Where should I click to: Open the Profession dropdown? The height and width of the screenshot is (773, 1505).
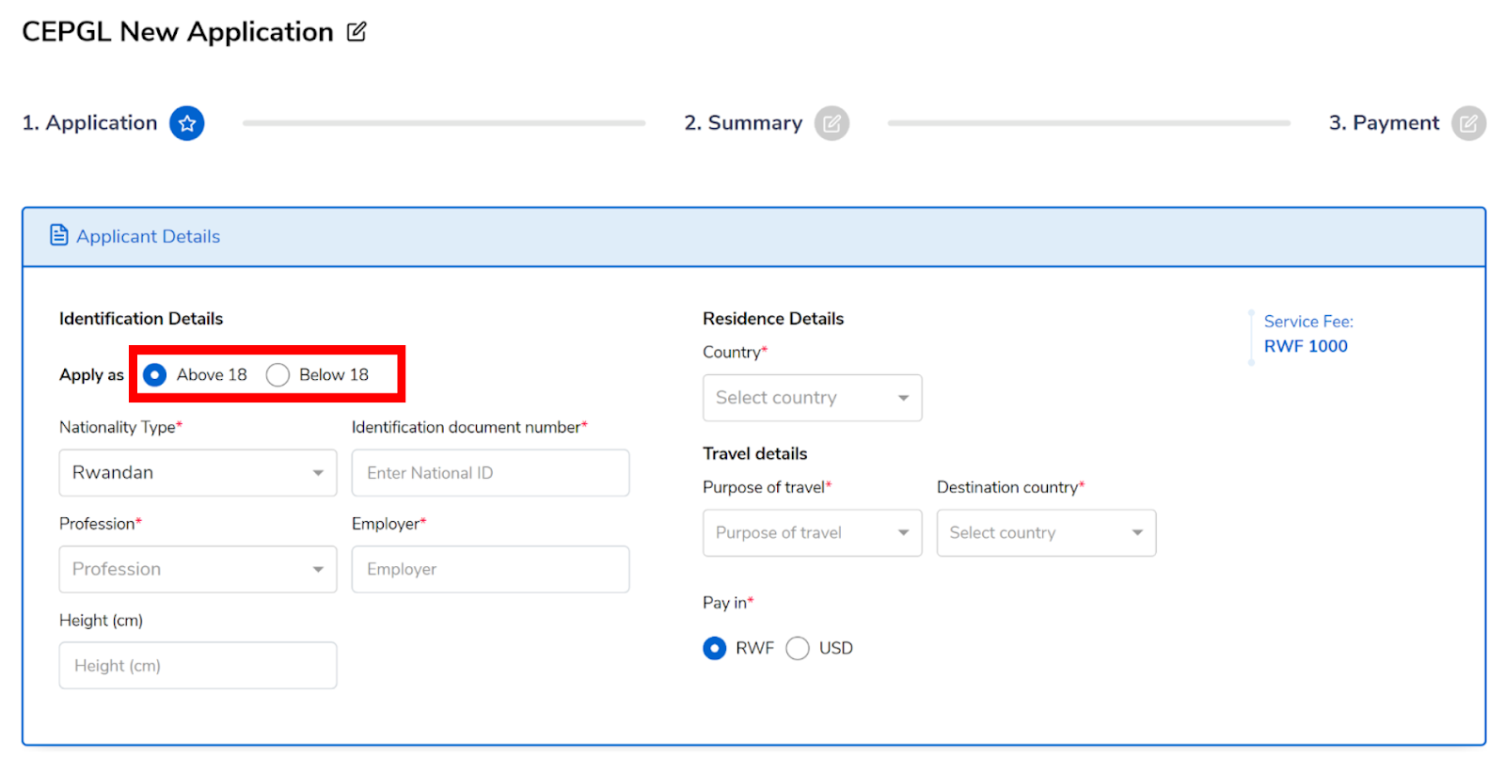(x=198, y=569)
